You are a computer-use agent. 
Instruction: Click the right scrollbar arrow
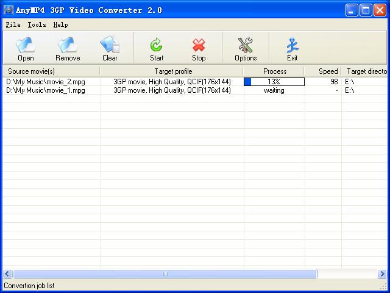[x=382, y=274]
